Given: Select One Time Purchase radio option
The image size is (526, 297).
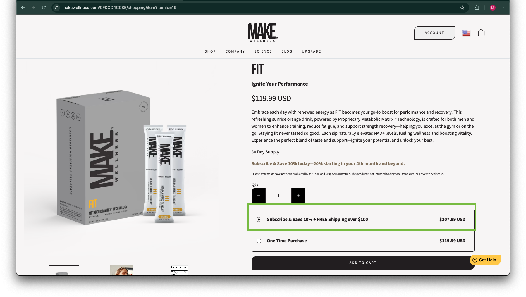Looking at the screenshot, I should (259, 241).
